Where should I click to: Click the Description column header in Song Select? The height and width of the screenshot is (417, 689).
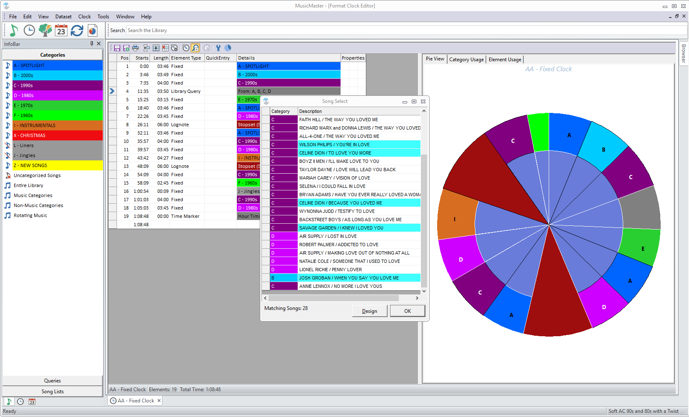point(359,111)
